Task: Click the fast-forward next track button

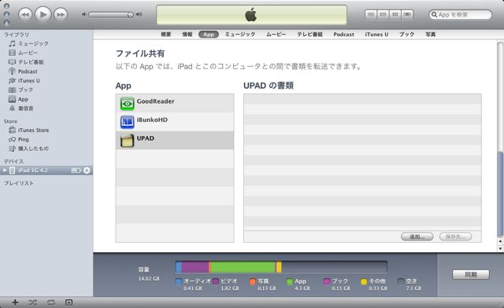Action: [61, 15]
